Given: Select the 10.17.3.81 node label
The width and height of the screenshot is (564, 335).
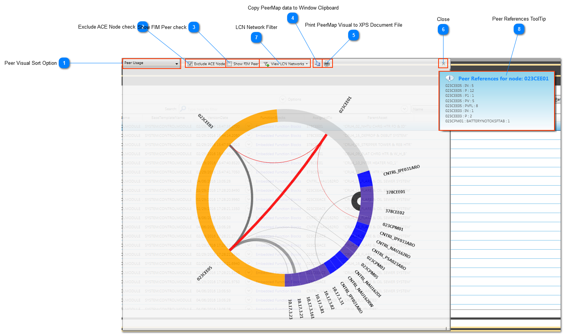Looking at the screenshot, I should (320, 304).
